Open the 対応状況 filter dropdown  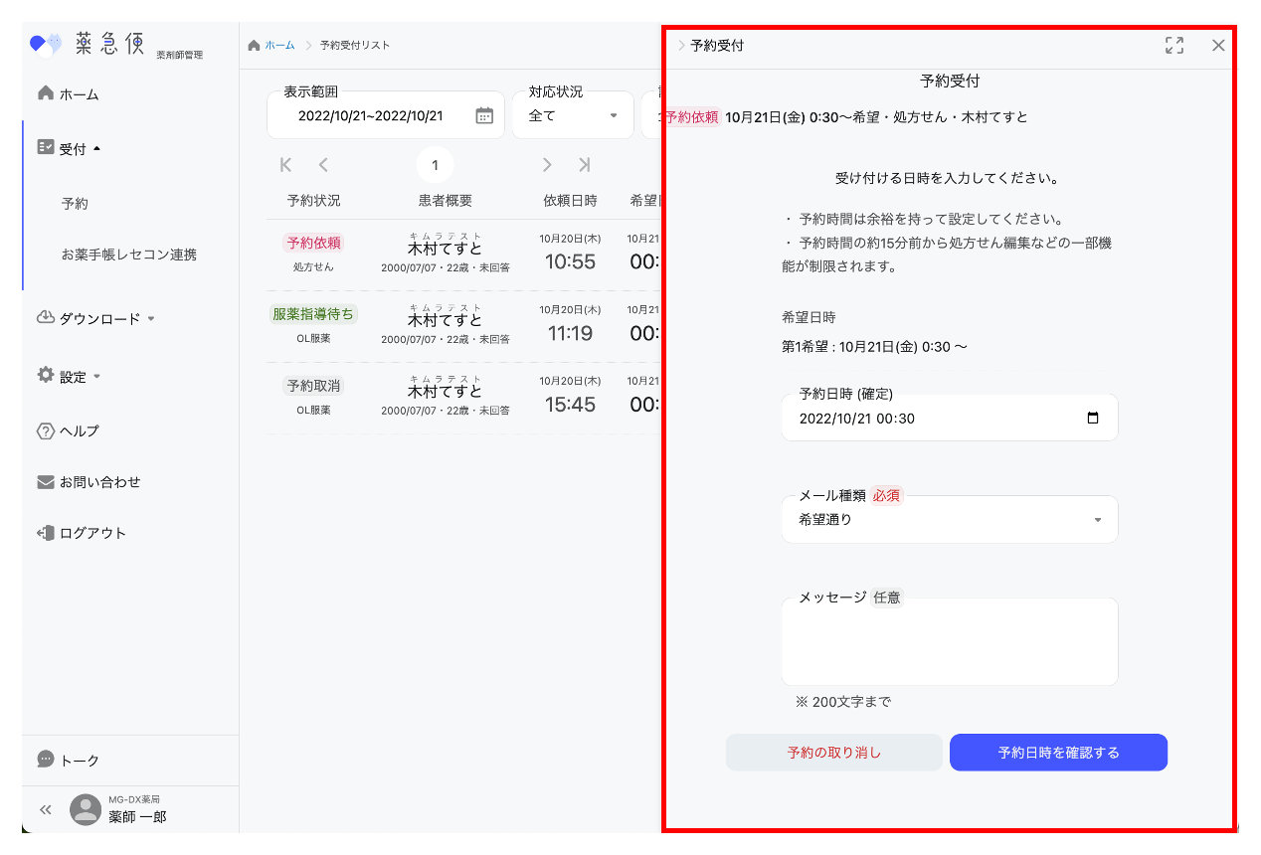572,115
